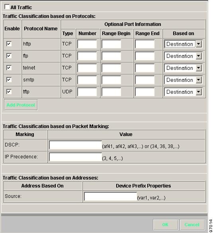Viewport: 213px width, 233px height.
Task: Click the smtp port Number field
Action: tap(87, 80)
